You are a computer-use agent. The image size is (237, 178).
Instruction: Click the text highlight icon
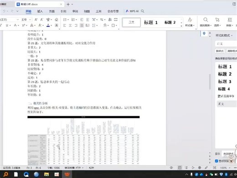point(40,26)
